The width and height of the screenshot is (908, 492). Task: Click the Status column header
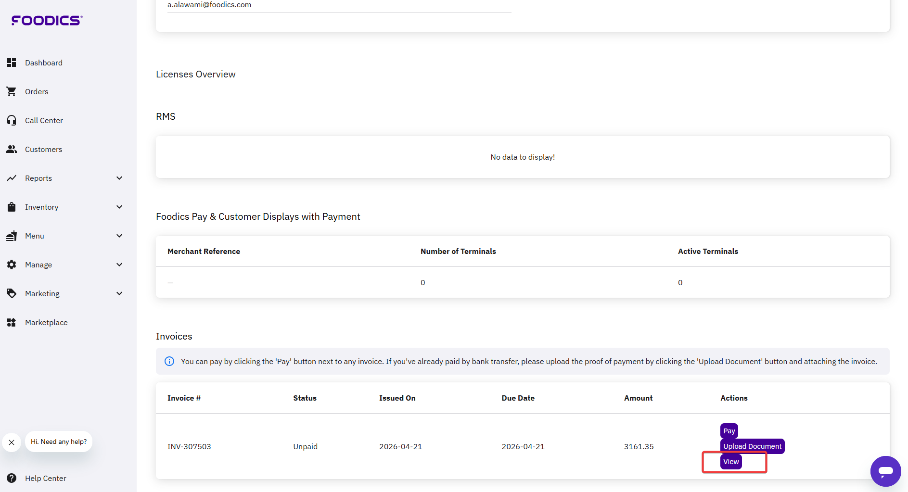coord(305,398)
